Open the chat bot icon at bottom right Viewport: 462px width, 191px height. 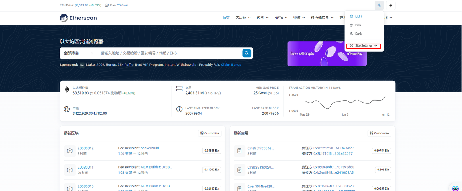[x=455, y=188]
